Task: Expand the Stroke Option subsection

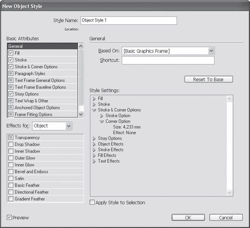Action: tap(101, 116)
